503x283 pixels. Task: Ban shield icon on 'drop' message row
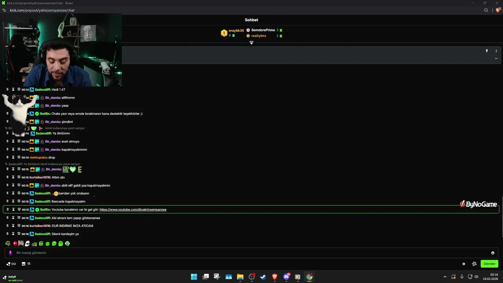coord(19,157)
